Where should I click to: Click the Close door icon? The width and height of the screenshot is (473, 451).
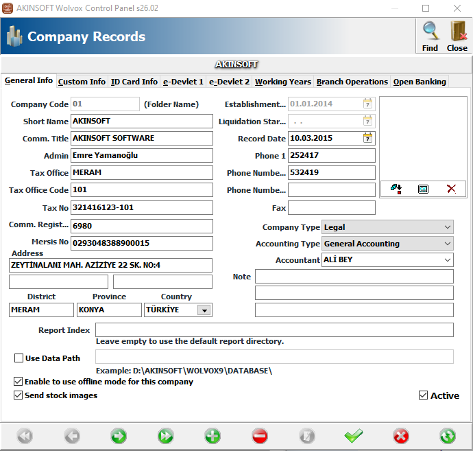pyautogui.click(x=457, y=32)
